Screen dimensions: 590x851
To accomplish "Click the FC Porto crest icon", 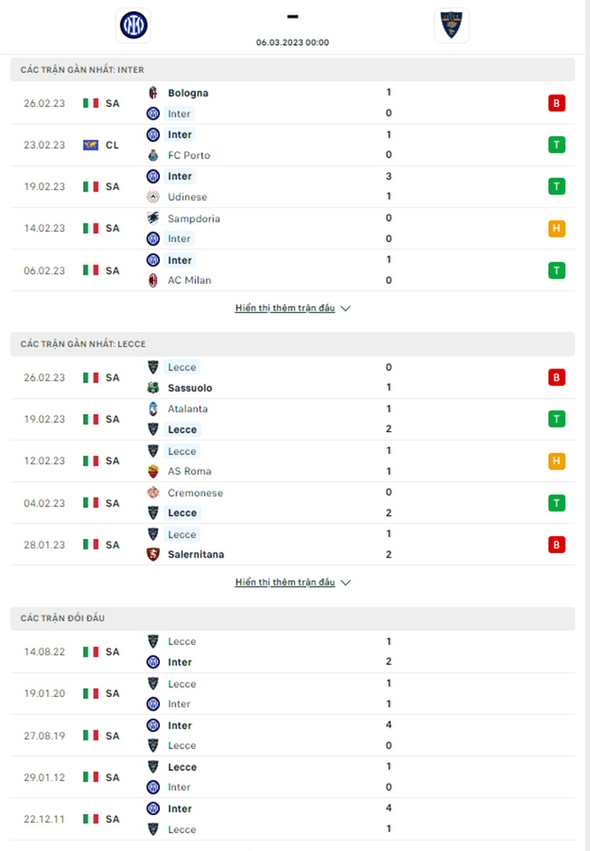I will (153, 155).
